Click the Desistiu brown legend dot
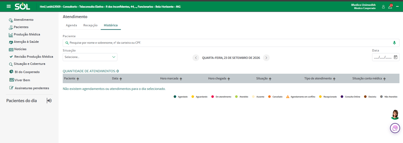The image size is (403, 143). [x=366, y=97]
